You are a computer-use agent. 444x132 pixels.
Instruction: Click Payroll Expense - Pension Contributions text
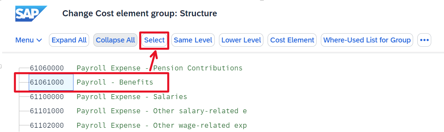click(x=159, y=68)
